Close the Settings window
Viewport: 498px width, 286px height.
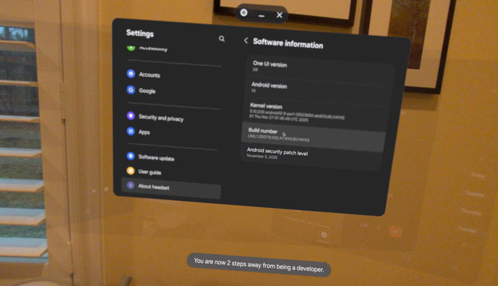(279, 15)
